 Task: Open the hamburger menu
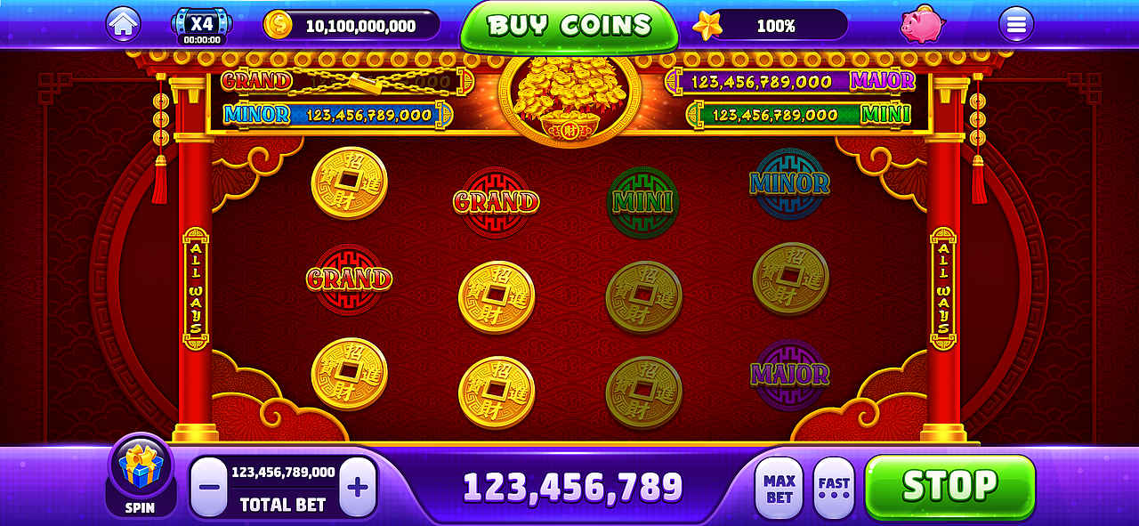pos(1015,25)
